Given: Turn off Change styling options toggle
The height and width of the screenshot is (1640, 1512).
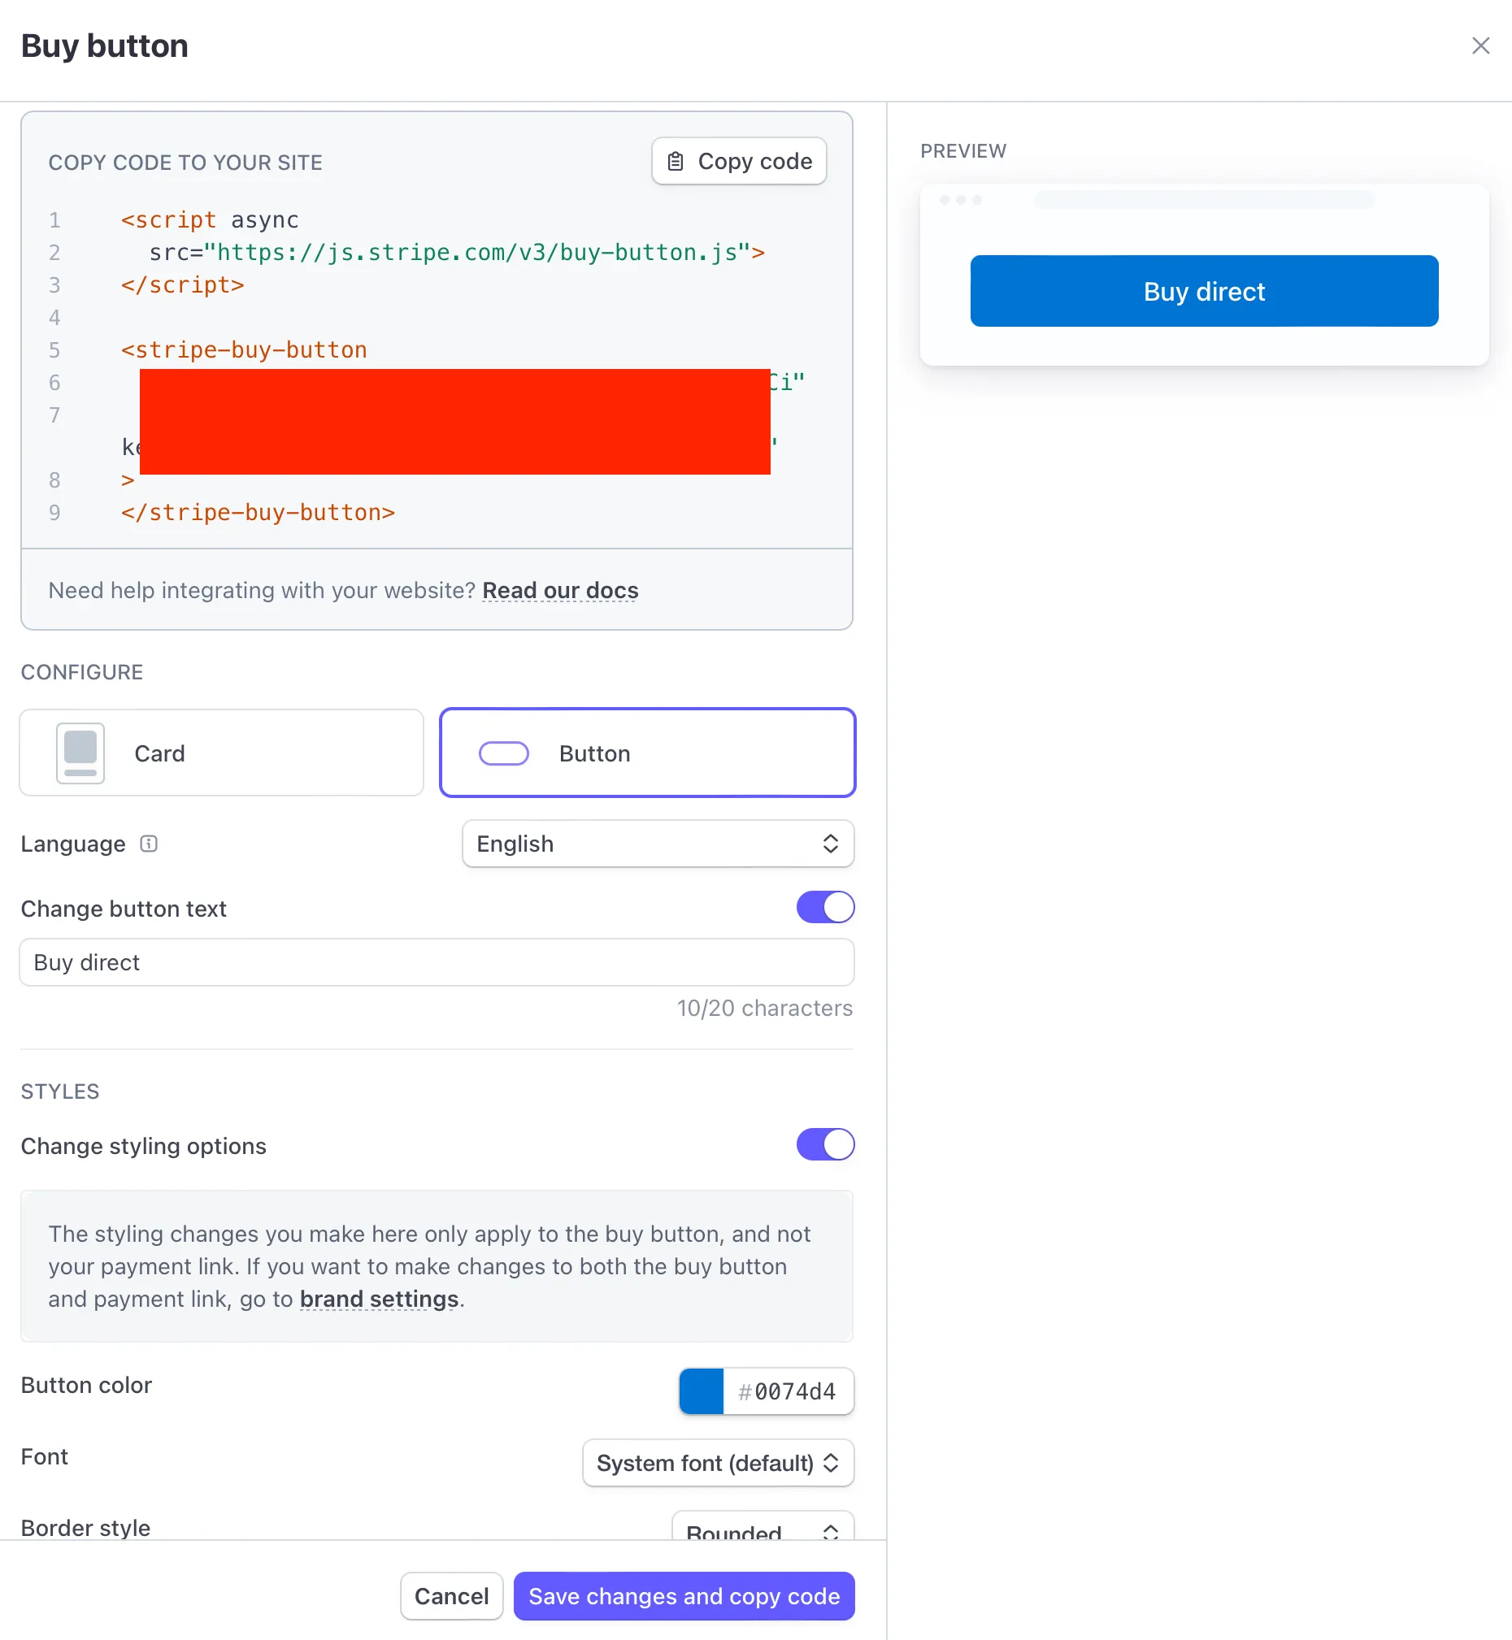Looking at the screenshot, I should click(825, 1144).
